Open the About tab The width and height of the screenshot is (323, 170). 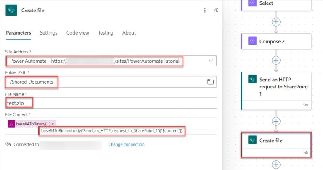click(x=129, y=33)
